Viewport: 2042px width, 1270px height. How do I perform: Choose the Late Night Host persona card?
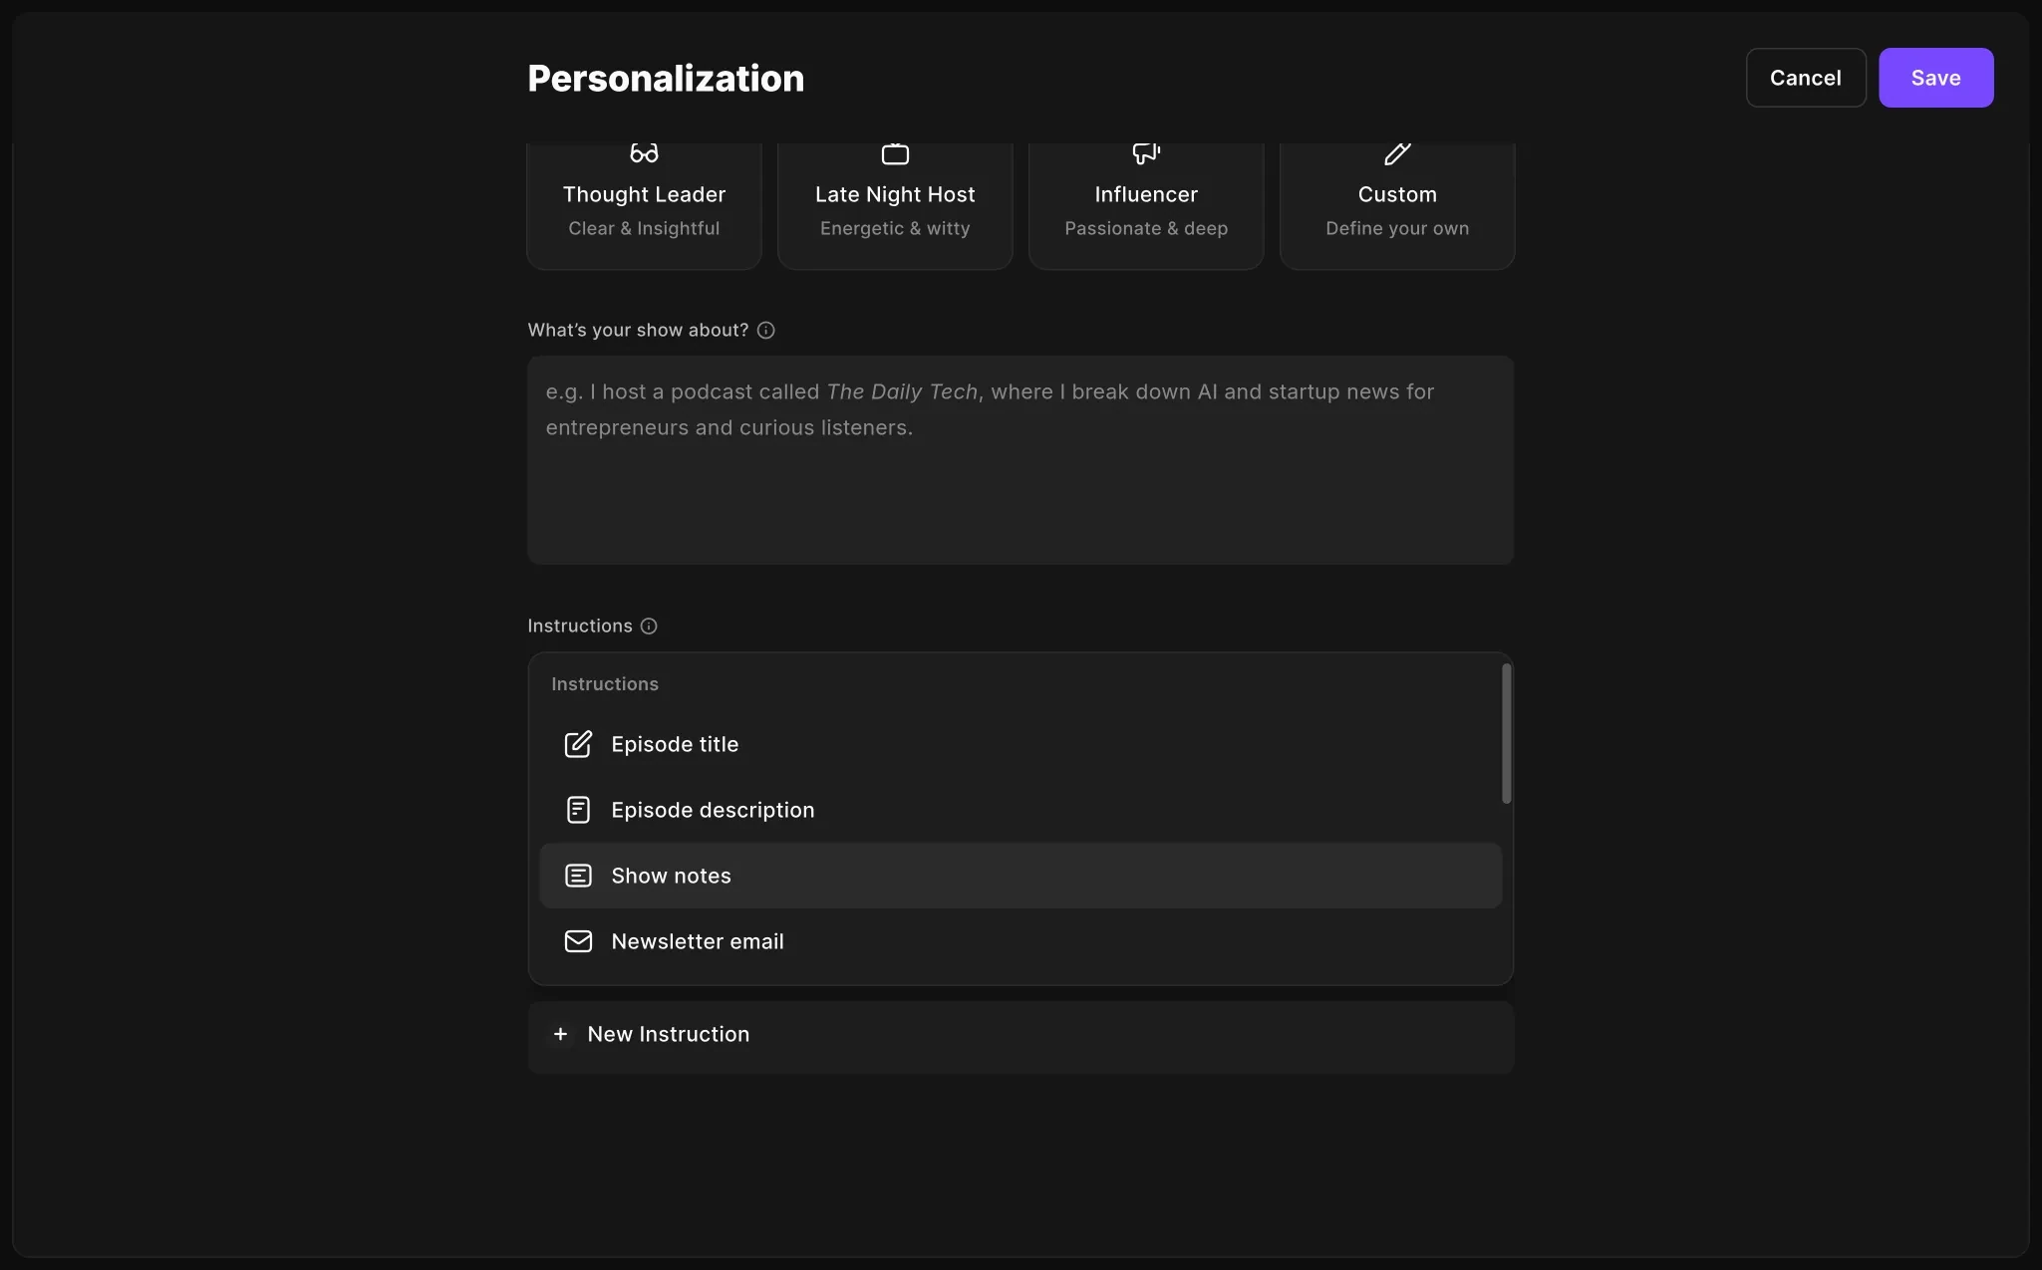(895, 205)
